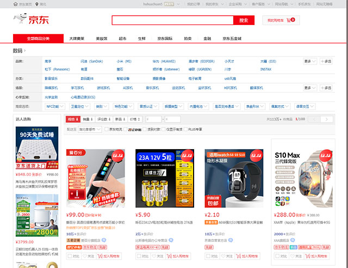The image size is (348, 268).
Task: Click store chat icon under battery product
Action: (x=171, y=239)
